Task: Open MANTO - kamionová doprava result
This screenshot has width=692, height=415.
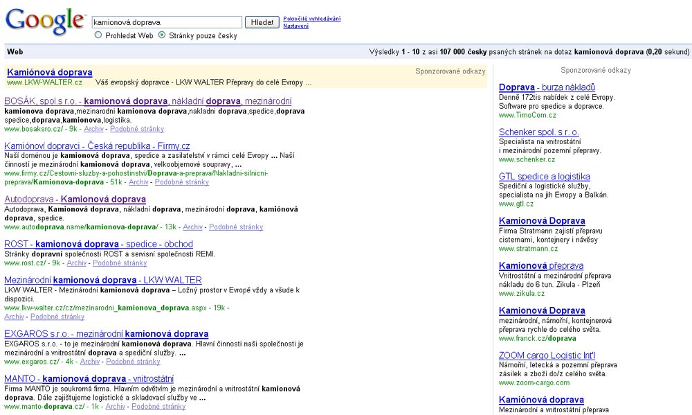Action: point(89,379)
